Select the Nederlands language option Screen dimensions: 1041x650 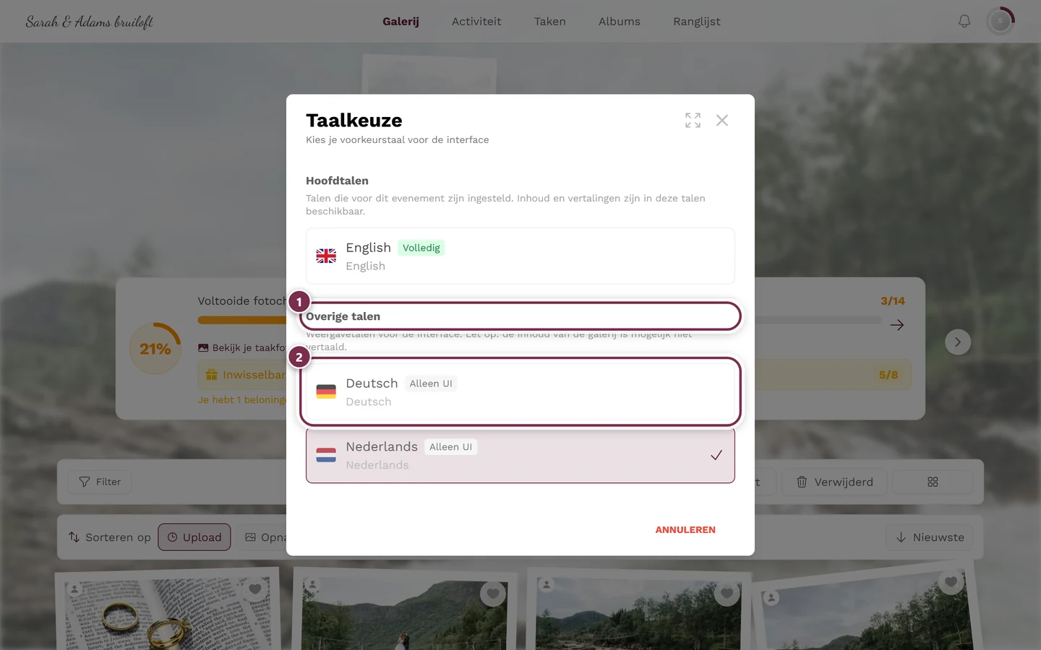tap(520, 456)
